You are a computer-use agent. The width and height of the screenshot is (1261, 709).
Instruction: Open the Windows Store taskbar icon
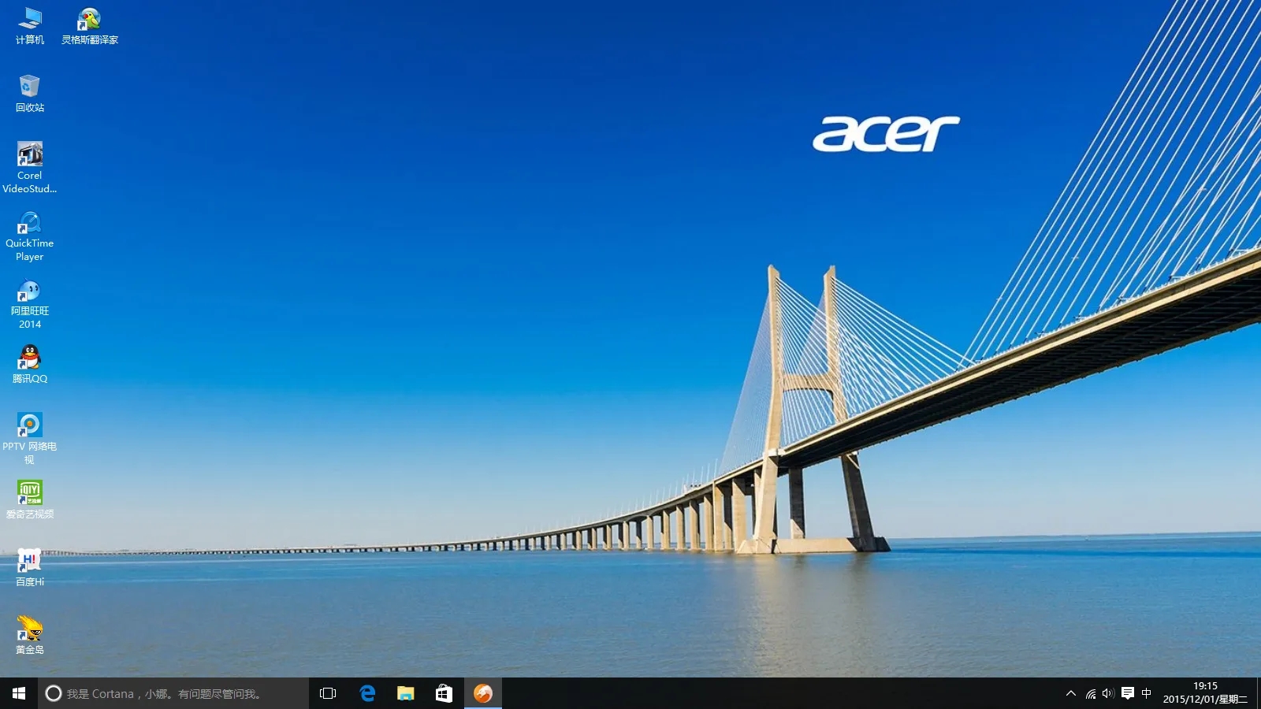[x=444, y=693]
